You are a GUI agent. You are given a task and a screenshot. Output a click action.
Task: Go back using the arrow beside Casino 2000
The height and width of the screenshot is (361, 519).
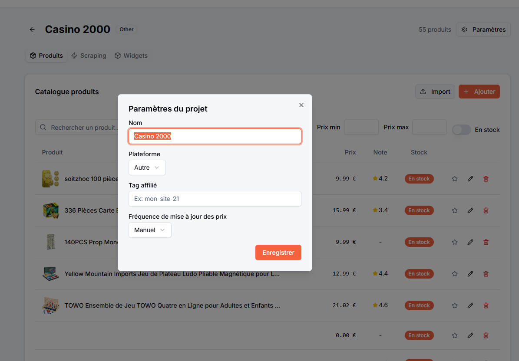click(x=32, y=30)
